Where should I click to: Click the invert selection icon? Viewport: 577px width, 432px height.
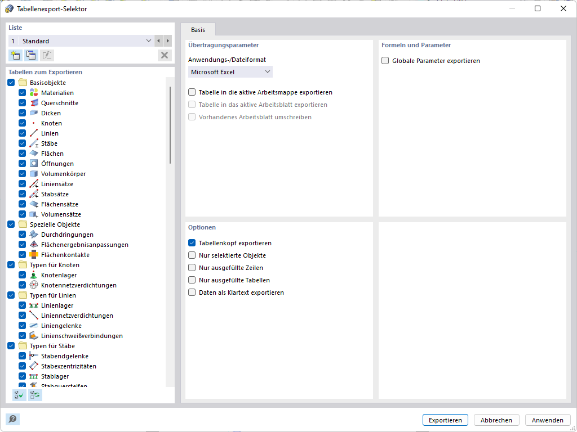[35, 395]
